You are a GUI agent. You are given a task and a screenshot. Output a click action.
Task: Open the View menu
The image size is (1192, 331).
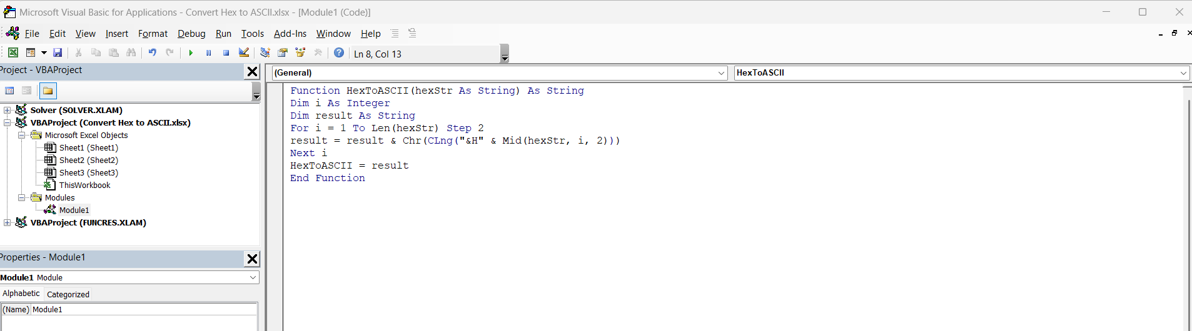tap(86, 34)
